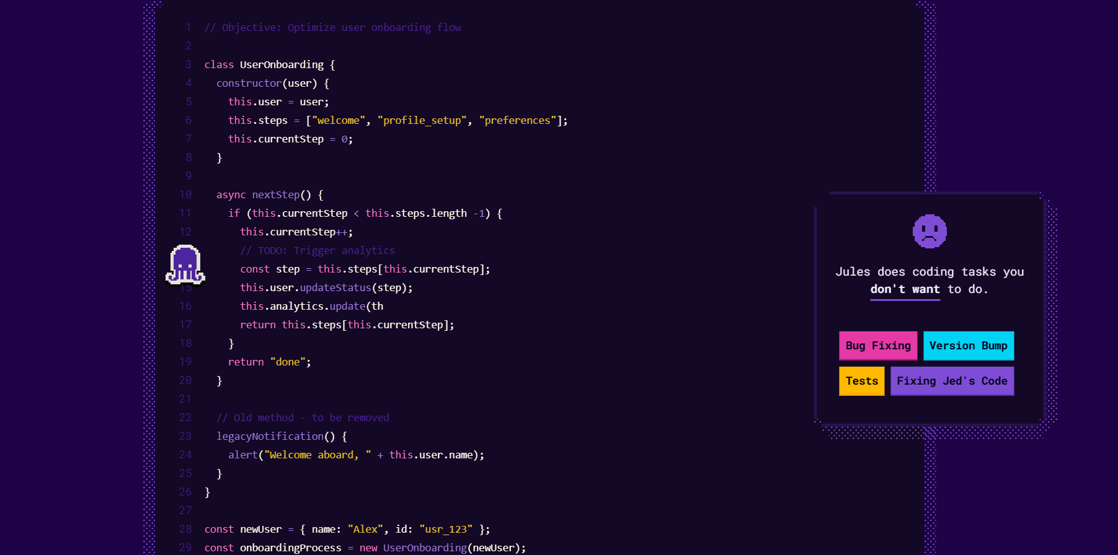The height and width of the screenshot is (555, 1118).
Task: Click the "const newUser" declaration line
Action: coord(347,529)
